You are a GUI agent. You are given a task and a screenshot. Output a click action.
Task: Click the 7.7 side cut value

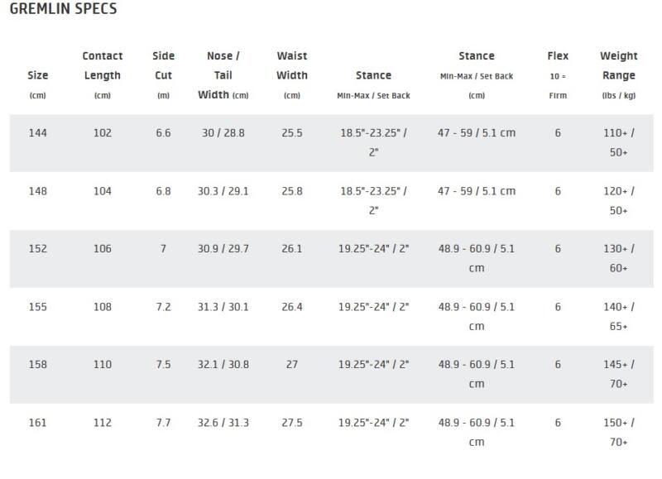click(164, 423)
